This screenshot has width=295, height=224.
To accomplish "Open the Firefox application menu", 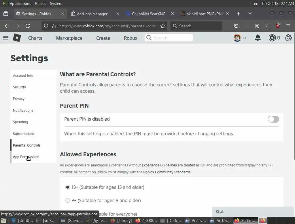I will pyautogui.click(x=288, y=26).
